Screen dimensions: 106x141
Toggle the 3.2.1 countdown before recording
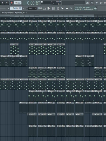pos(92,3)
